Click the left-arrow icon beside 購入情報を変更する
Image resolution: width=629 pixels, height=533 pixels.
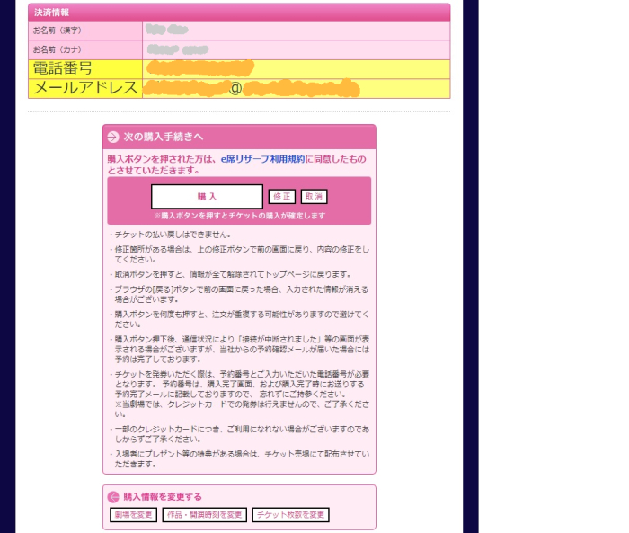coord(113,496)
